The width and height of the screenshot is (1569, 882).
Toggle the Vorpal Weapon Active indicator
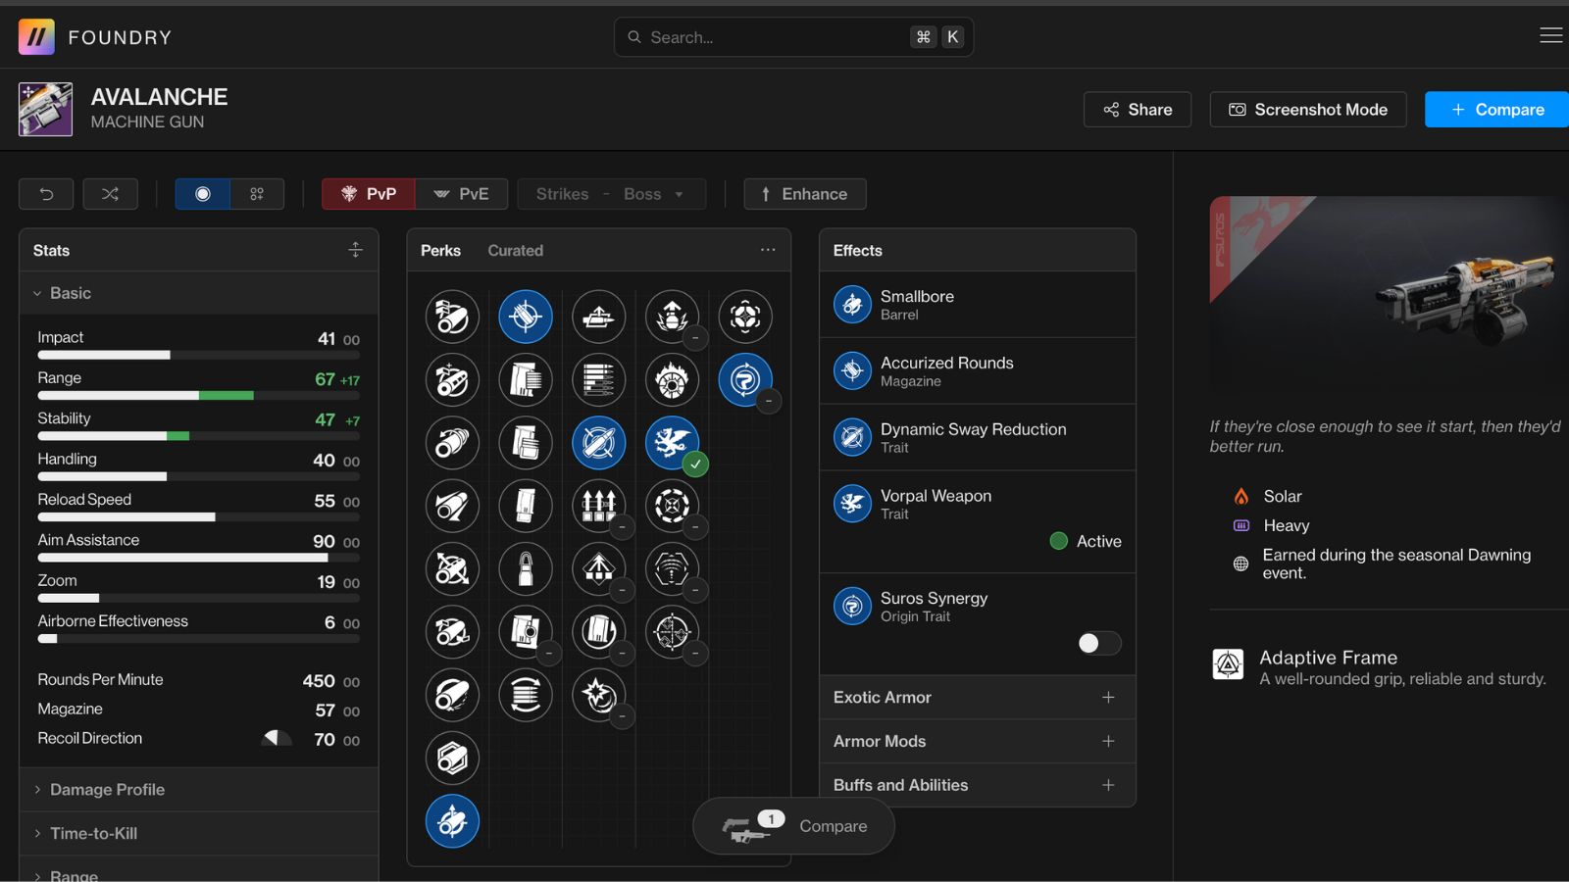pyautogui.click(x=1059, y=541)
